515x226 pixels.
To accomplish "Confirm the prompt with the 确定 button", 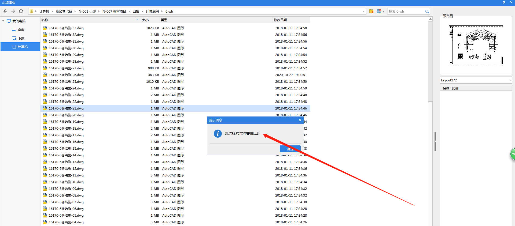I will click(290, 149).
